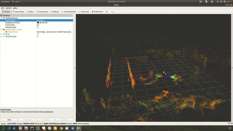
Task: Click the clock date in top bar
Action: tap(116, 1)
